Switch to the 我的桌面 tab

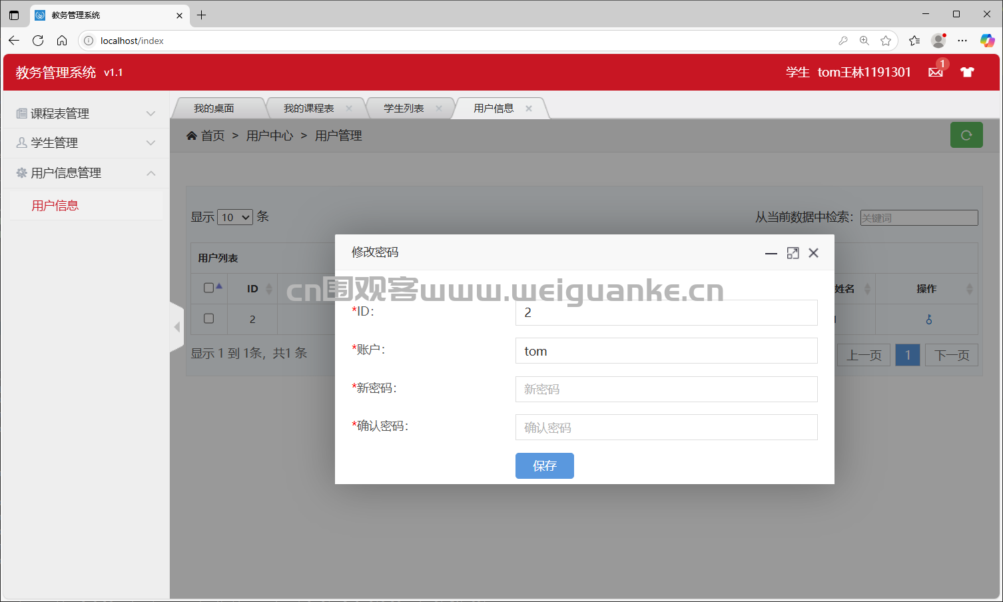(214, 108)
